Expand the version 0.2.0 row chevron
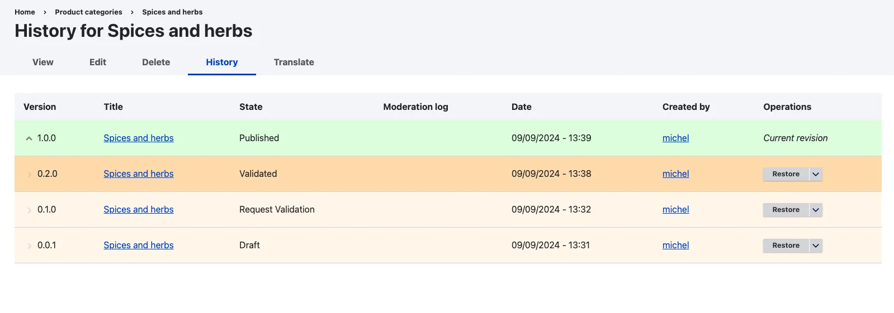The height and width of the screenshot is (313, 894). coord(29,174)
